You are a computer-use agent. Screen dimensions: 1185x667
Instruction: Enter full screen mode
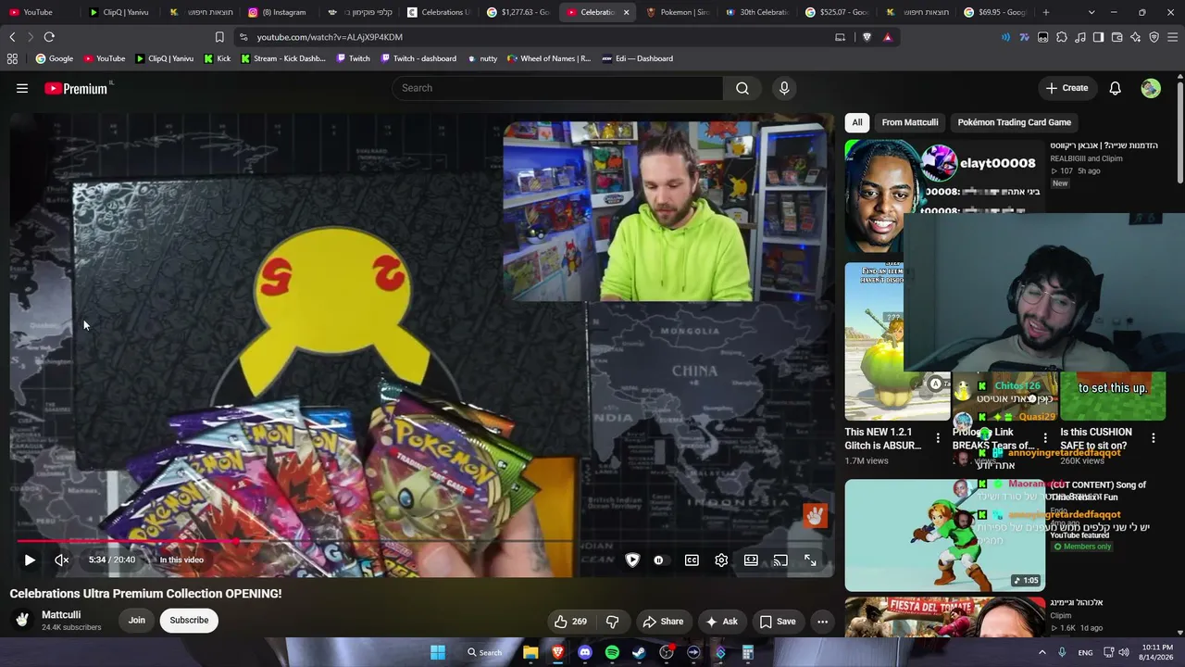pos(810,560)
